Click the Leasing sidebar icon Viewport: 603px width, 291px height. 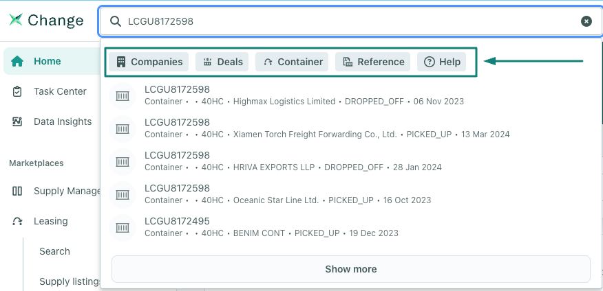[18, 221]
